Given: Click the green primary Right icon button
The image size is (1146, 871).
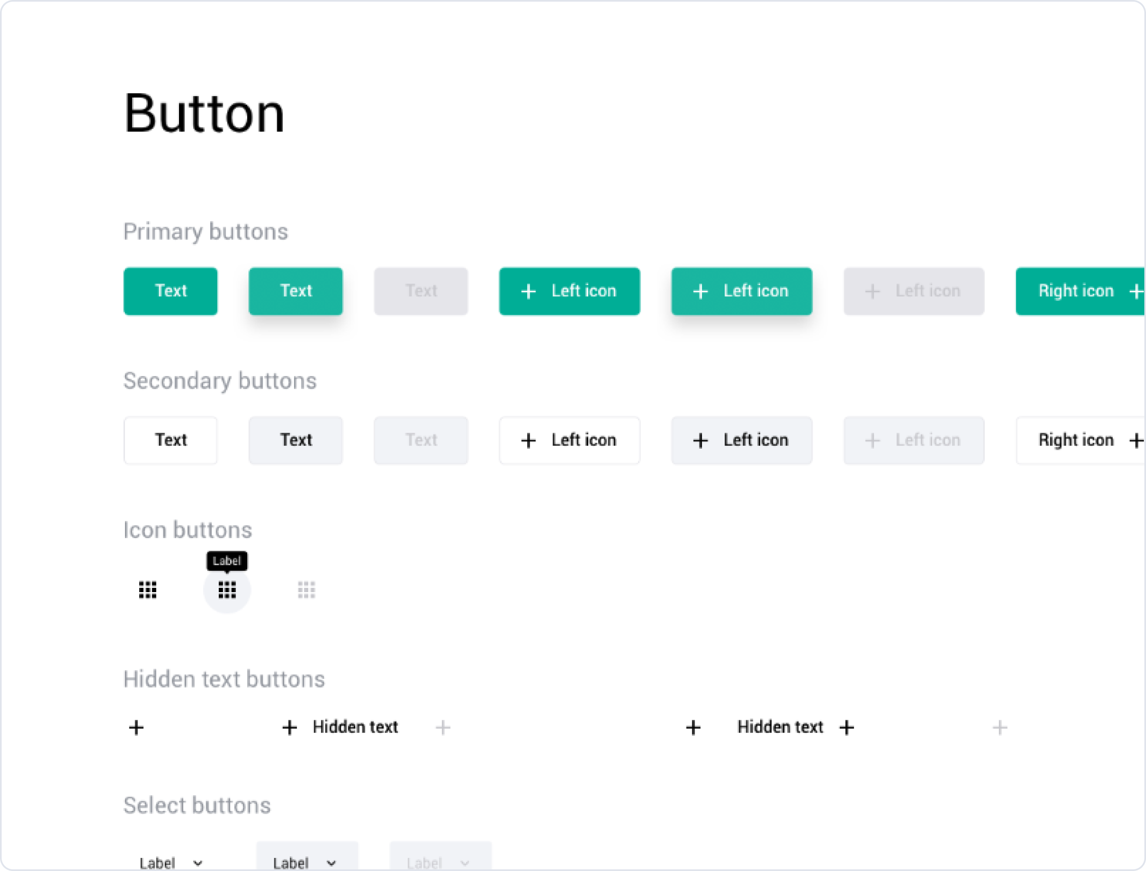Looking at the screenshot, I should (1081, 291).
